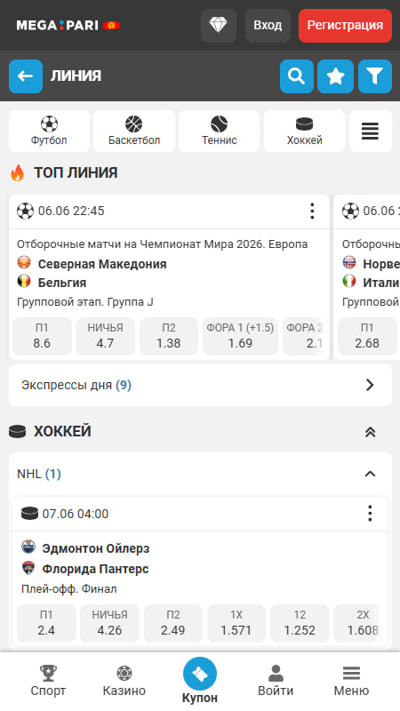Collapse the ХОККЕЙ section double chevron
Screen dimensions: 400x711
click(370, 432)
